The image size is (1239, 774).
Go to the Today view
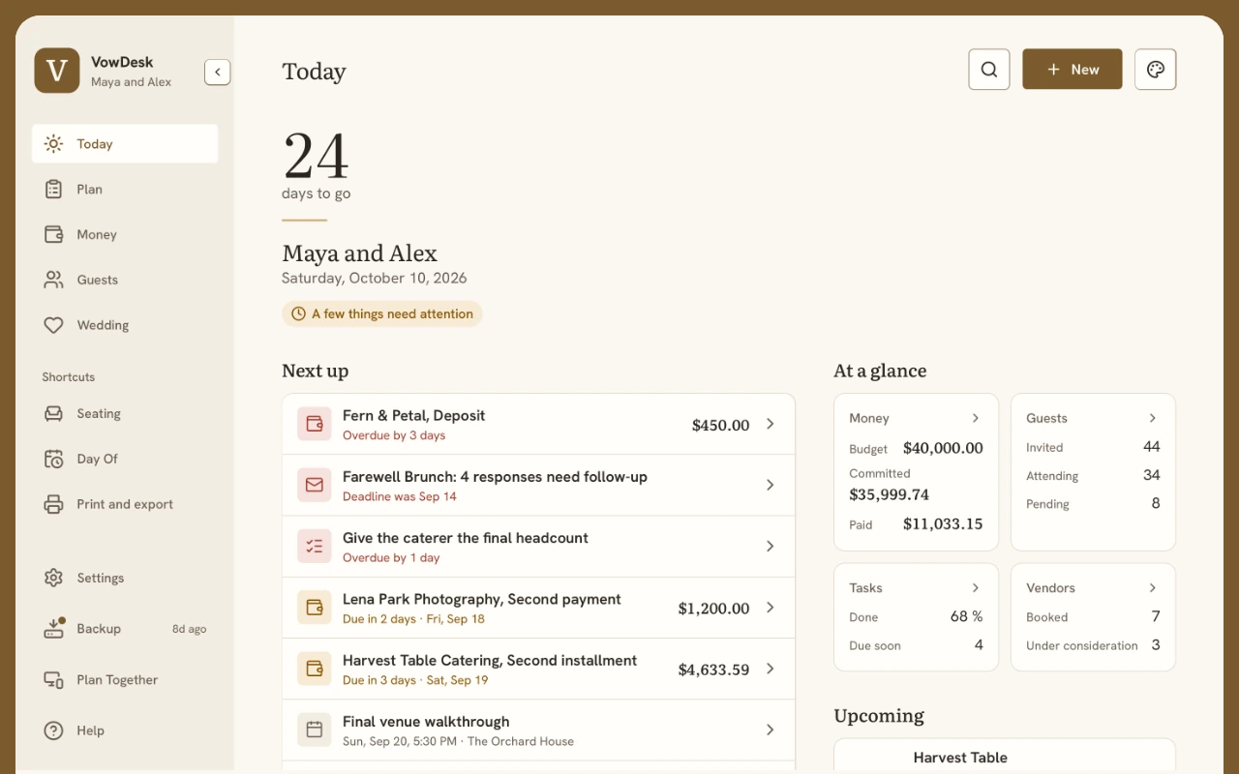[125, 143]
